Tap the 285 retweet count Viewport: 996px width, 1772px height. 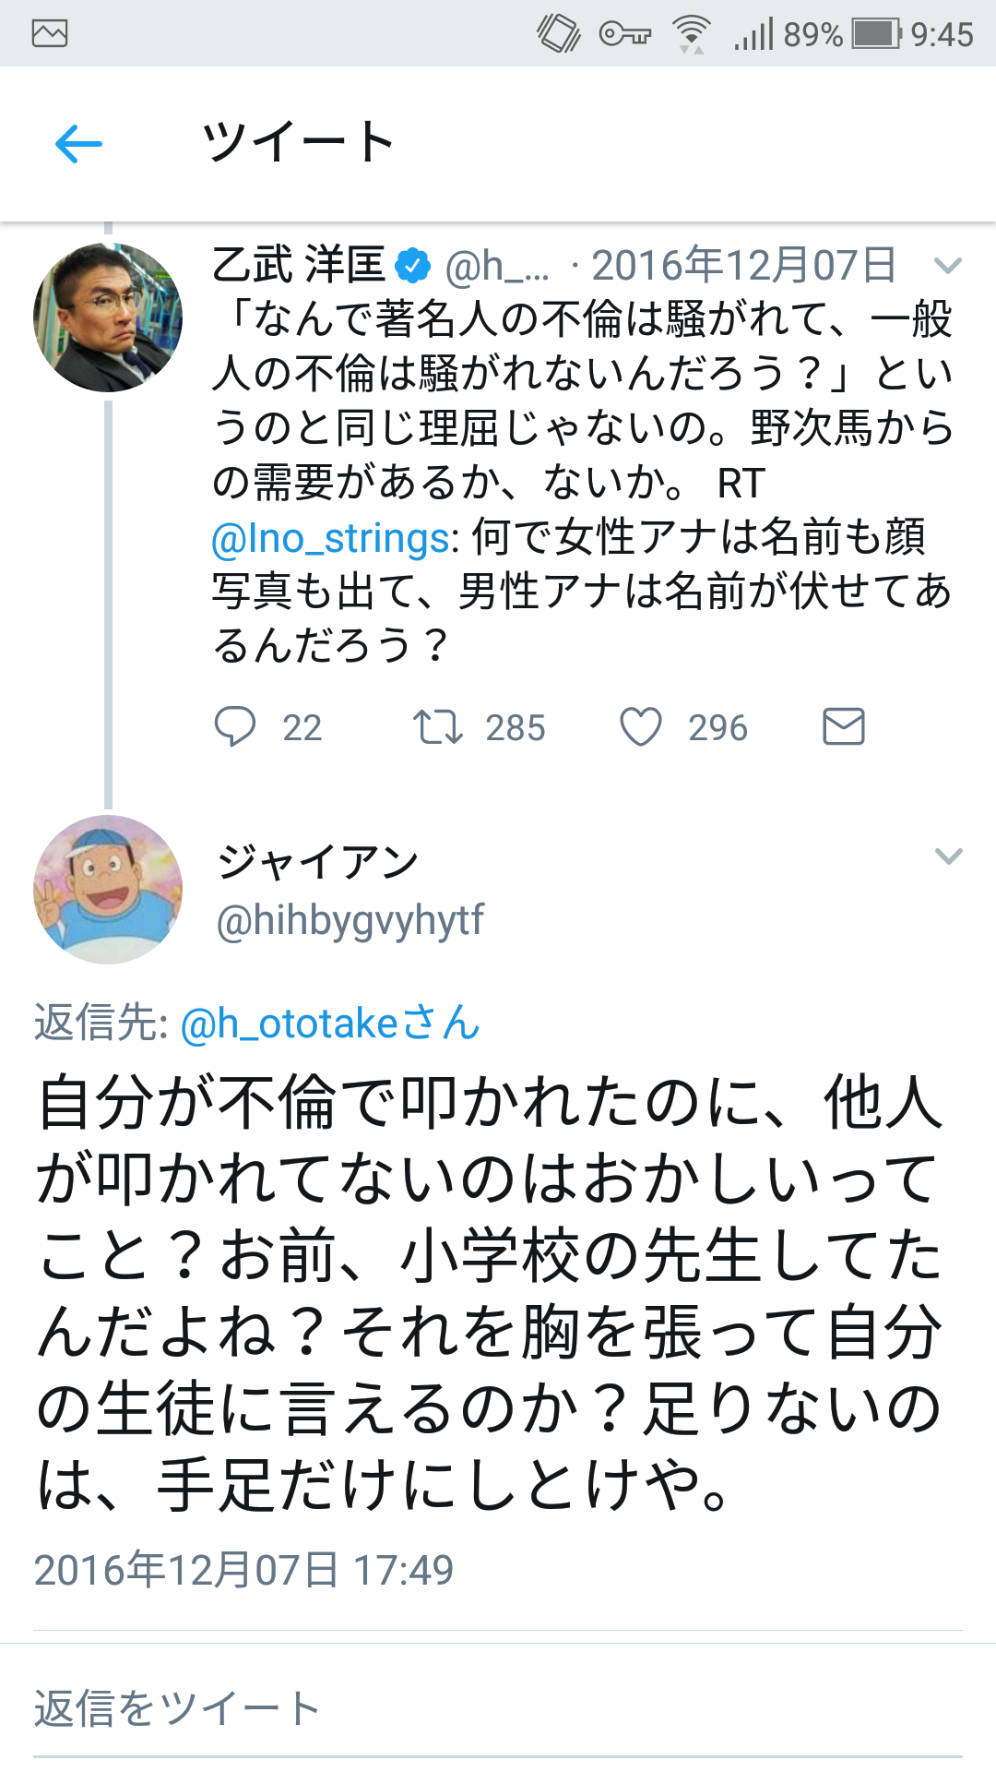pyautogui.click(x=516, y=728)
